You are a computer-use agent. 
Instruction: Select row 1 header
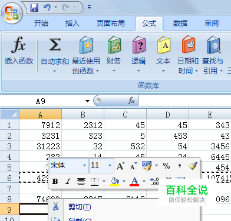(x=9, y=125)
